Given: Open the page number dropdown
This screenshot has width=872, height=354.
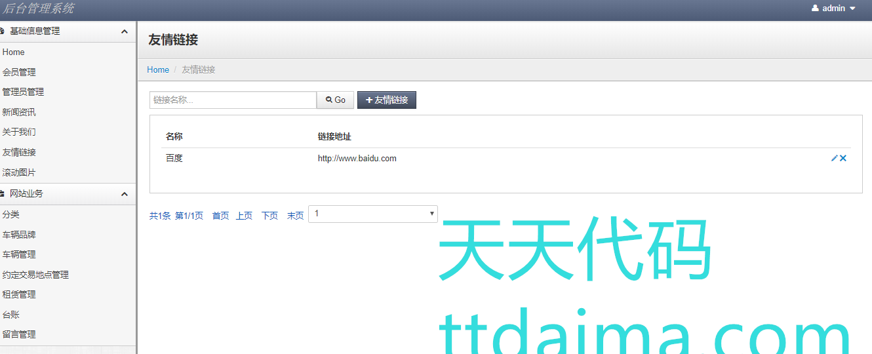Looking at the screenshot, I should (x=372, y=214).
